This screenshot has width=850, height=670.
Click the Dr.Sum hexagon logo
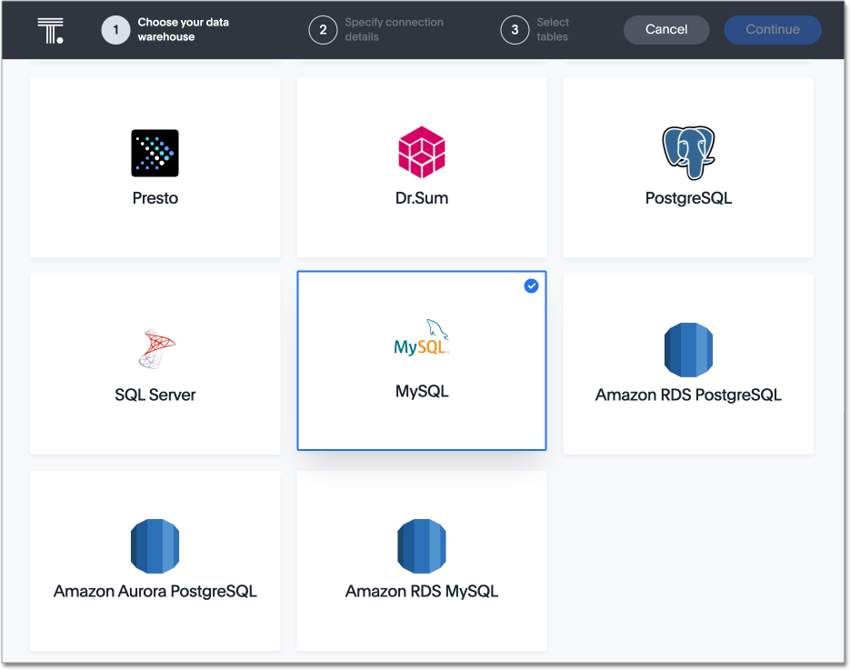point(421,153)
